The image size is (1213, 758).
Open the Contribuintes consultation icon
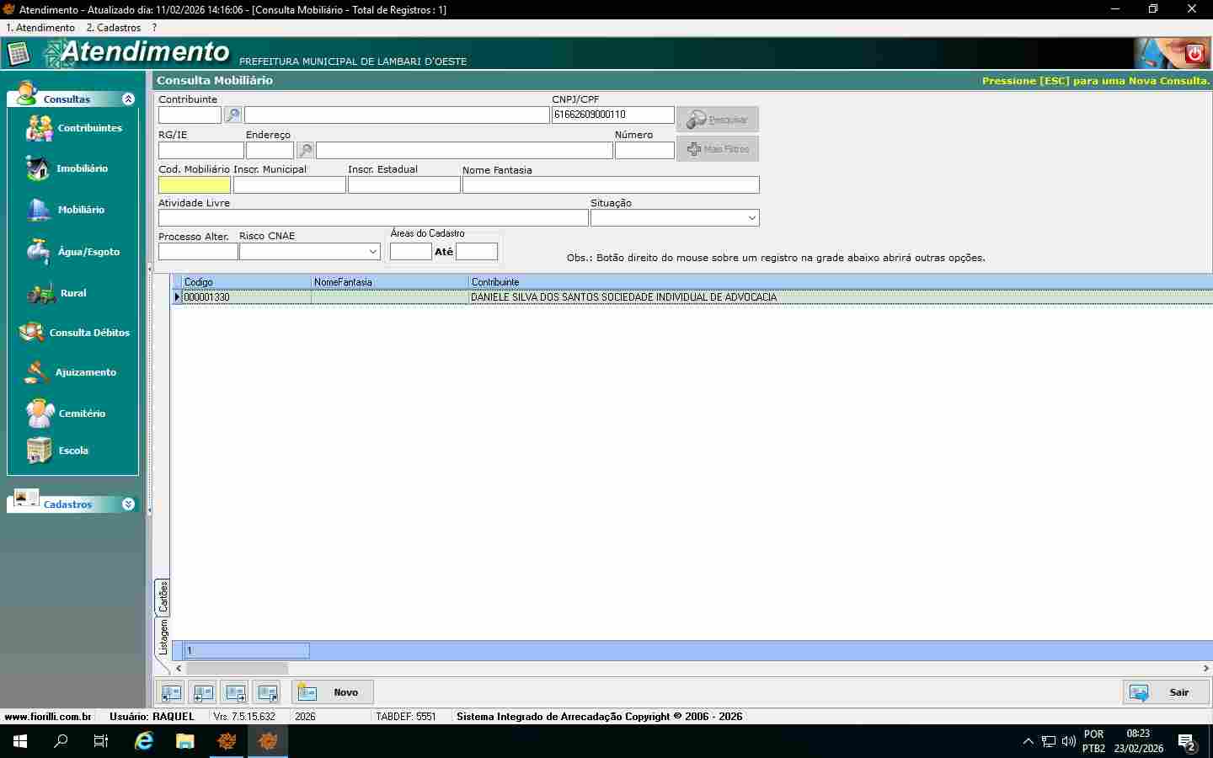(x=40, y=128)
